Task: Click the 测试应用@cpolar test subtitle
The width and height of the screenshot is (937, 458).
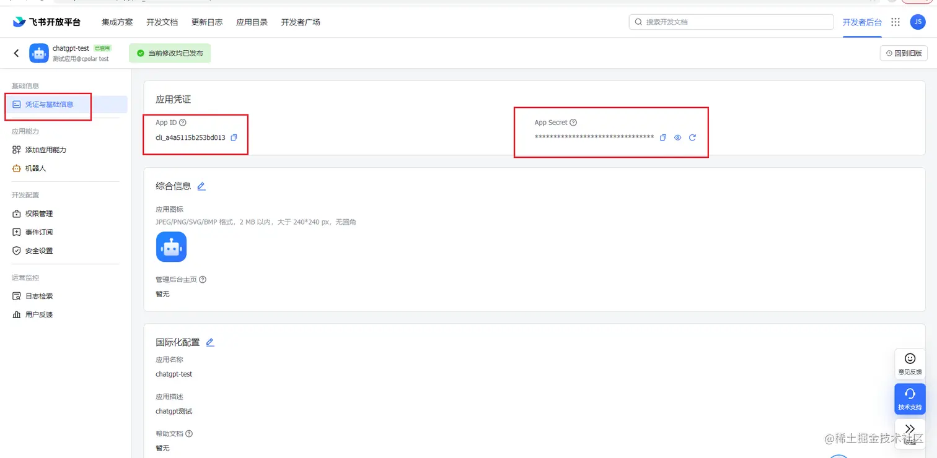Action: [81, 59]
